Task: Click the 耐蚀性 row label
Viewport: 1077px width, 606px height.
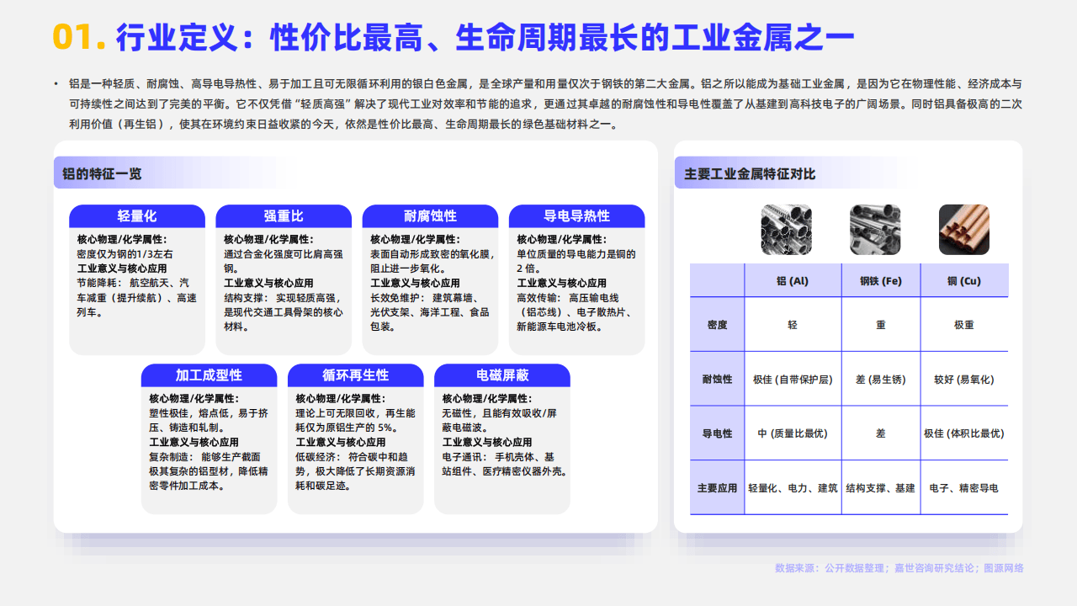Action: [717, 380]
